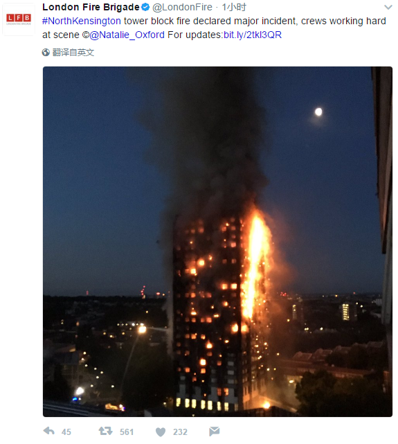Screen dimensions: 398x444
Task: Click the blue verified badge
Action: (x=145, y=7)
